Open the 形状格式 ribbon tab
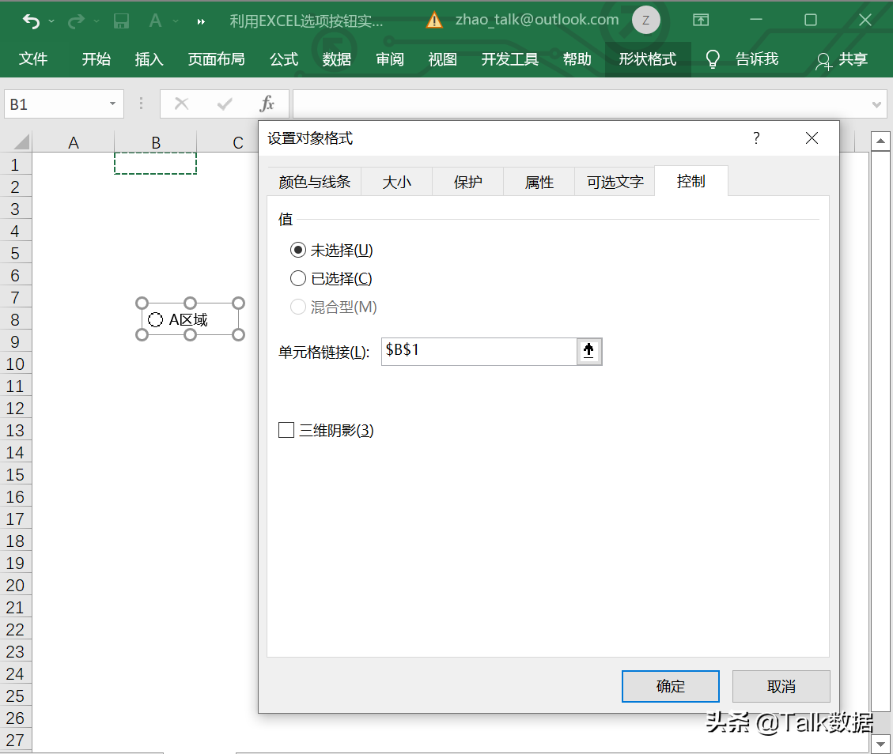 [648, 59]
